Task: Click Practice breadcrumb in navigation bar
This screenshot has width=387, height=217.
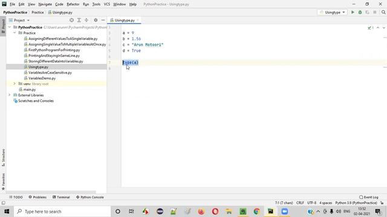Action: tap(37, 12)
